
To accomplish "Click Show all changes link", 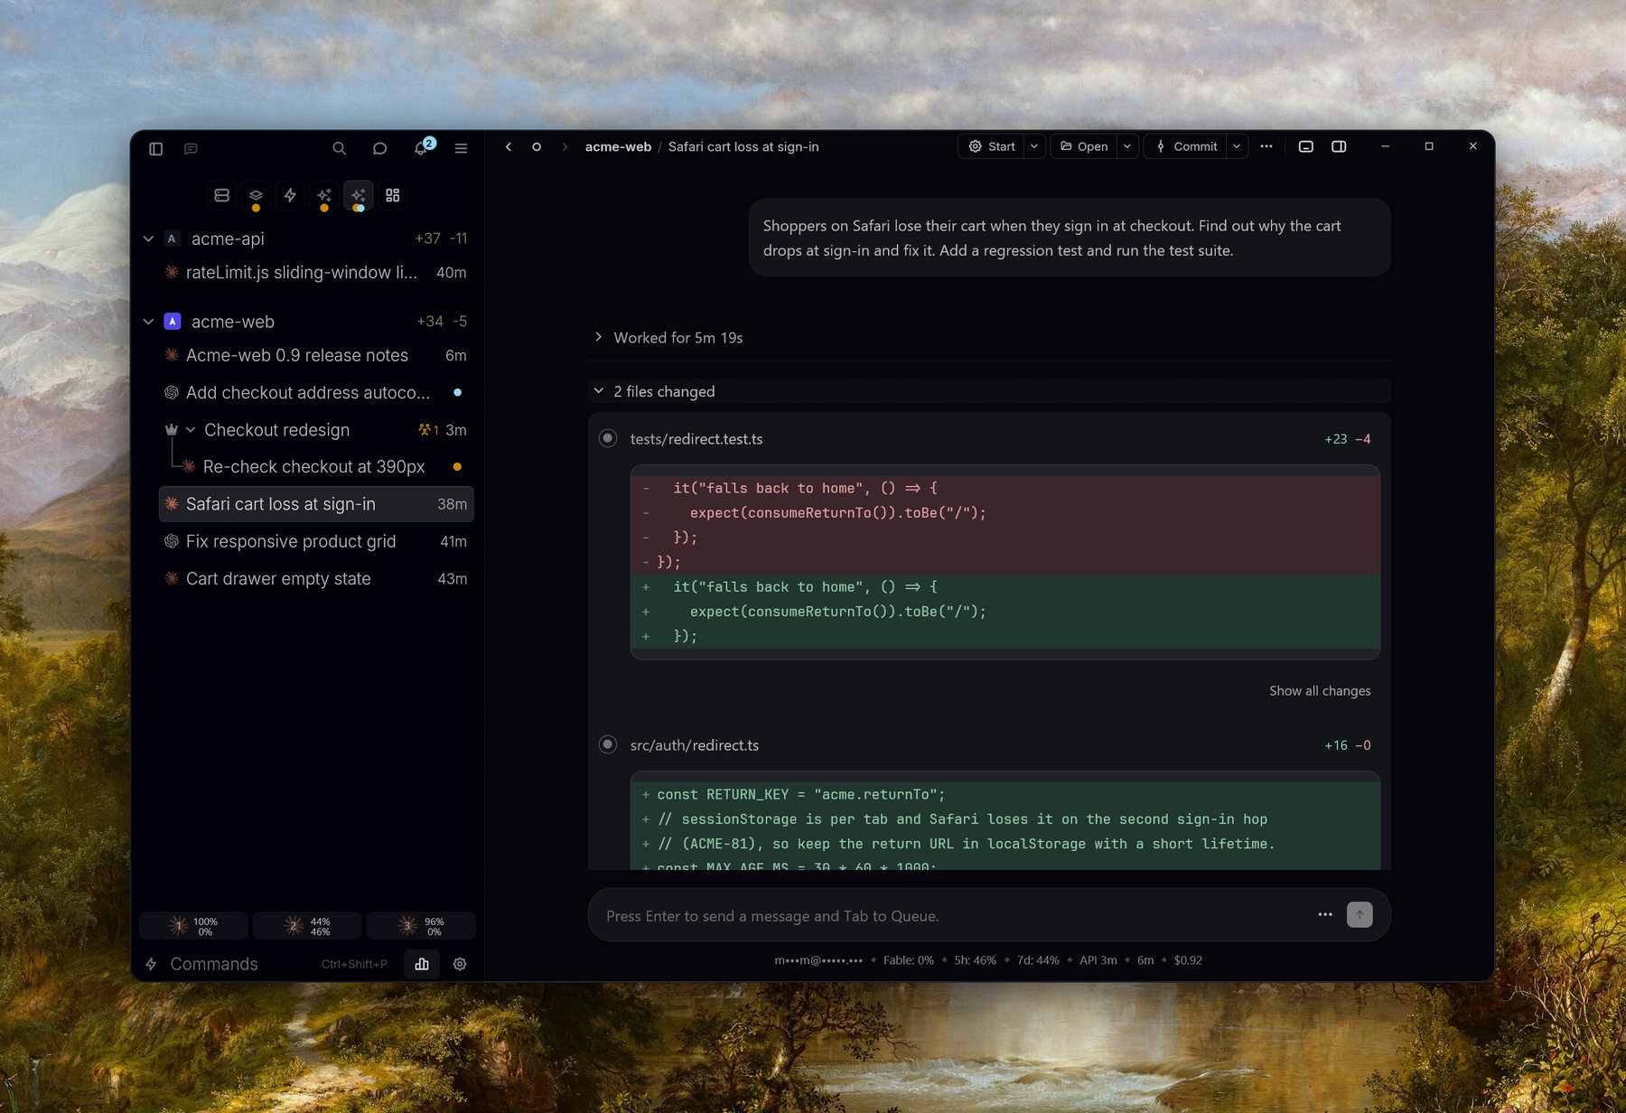I will pyautogui.click(x=1319, y=690).
